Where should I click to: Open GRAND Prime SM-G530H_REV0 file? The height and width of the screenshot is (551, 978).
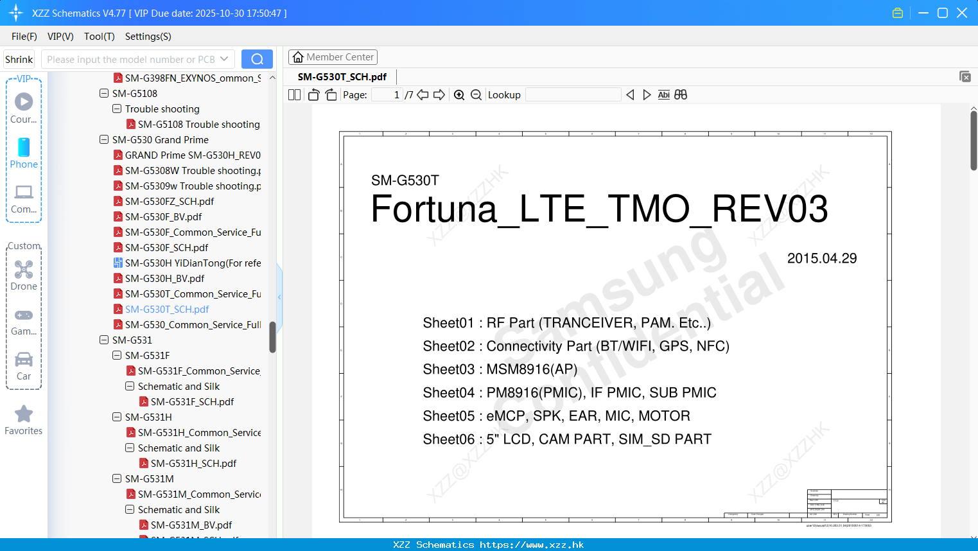187,155
